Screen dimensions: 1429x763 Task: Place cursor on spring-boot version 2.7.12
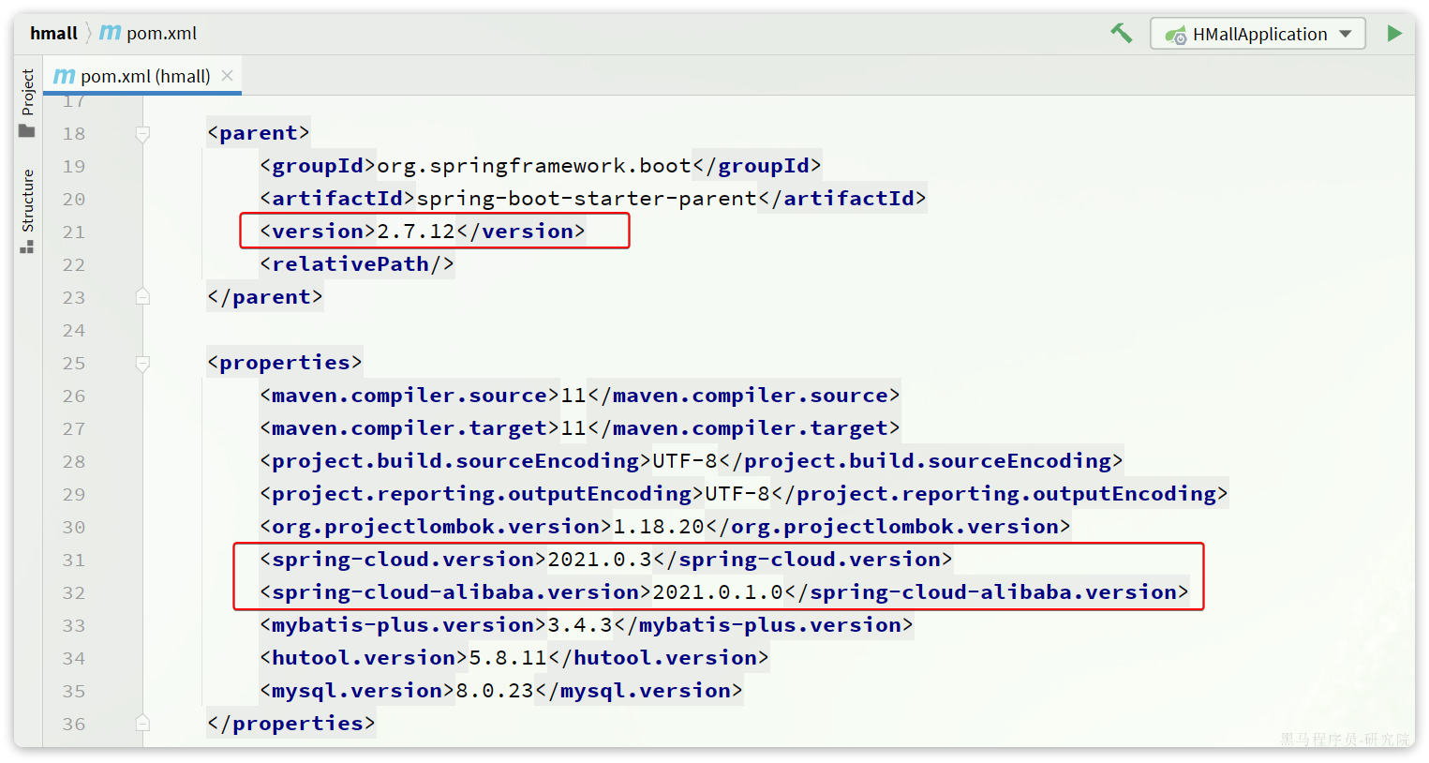tap(415, 232)
